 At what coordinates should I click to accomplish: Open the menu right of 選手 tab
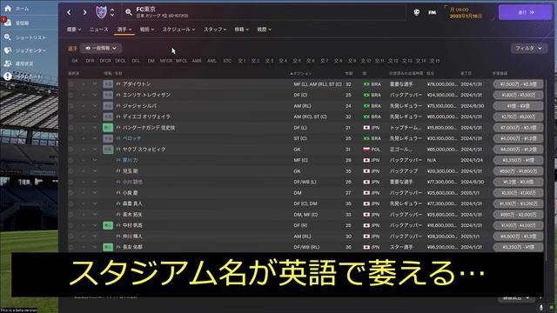click(x=147, y=30)
